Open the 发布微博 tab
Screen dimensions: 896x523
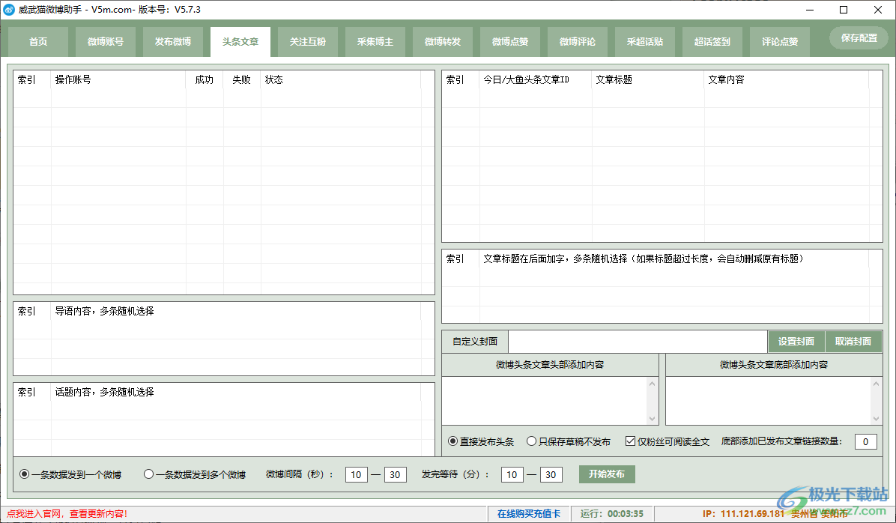[172, 42]
